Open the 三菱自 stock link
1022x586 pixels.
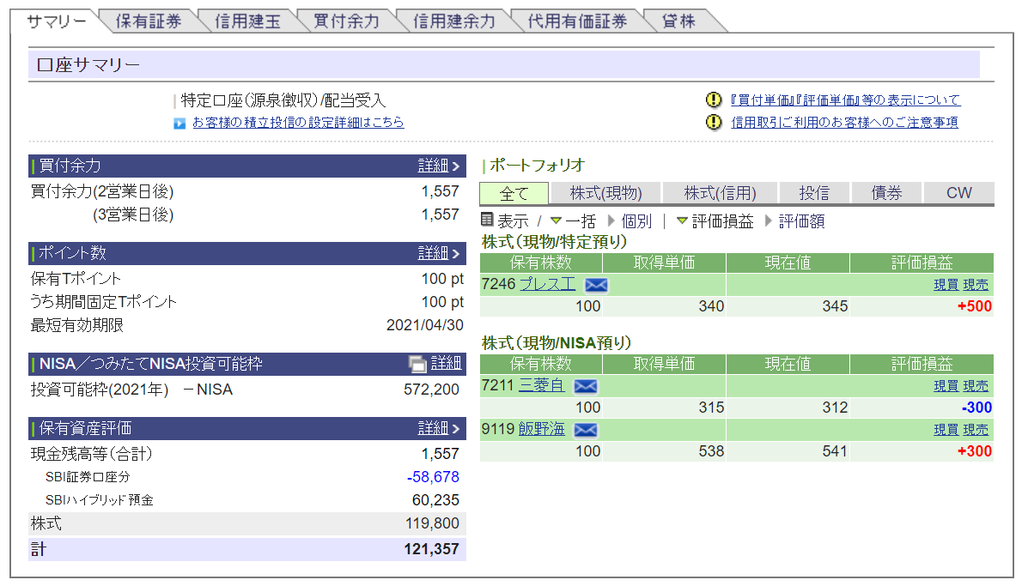tap(542, 385)
